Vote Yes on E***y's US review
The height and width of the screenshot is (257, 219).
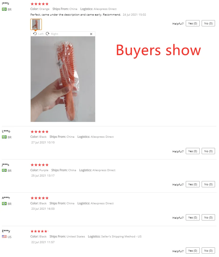click(193, 250)
